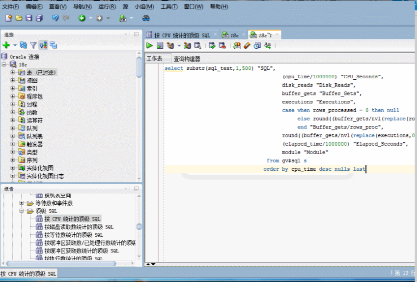Close the 18c~1 tab
This screenshot has height=282, width=417.
pos(277,34)
